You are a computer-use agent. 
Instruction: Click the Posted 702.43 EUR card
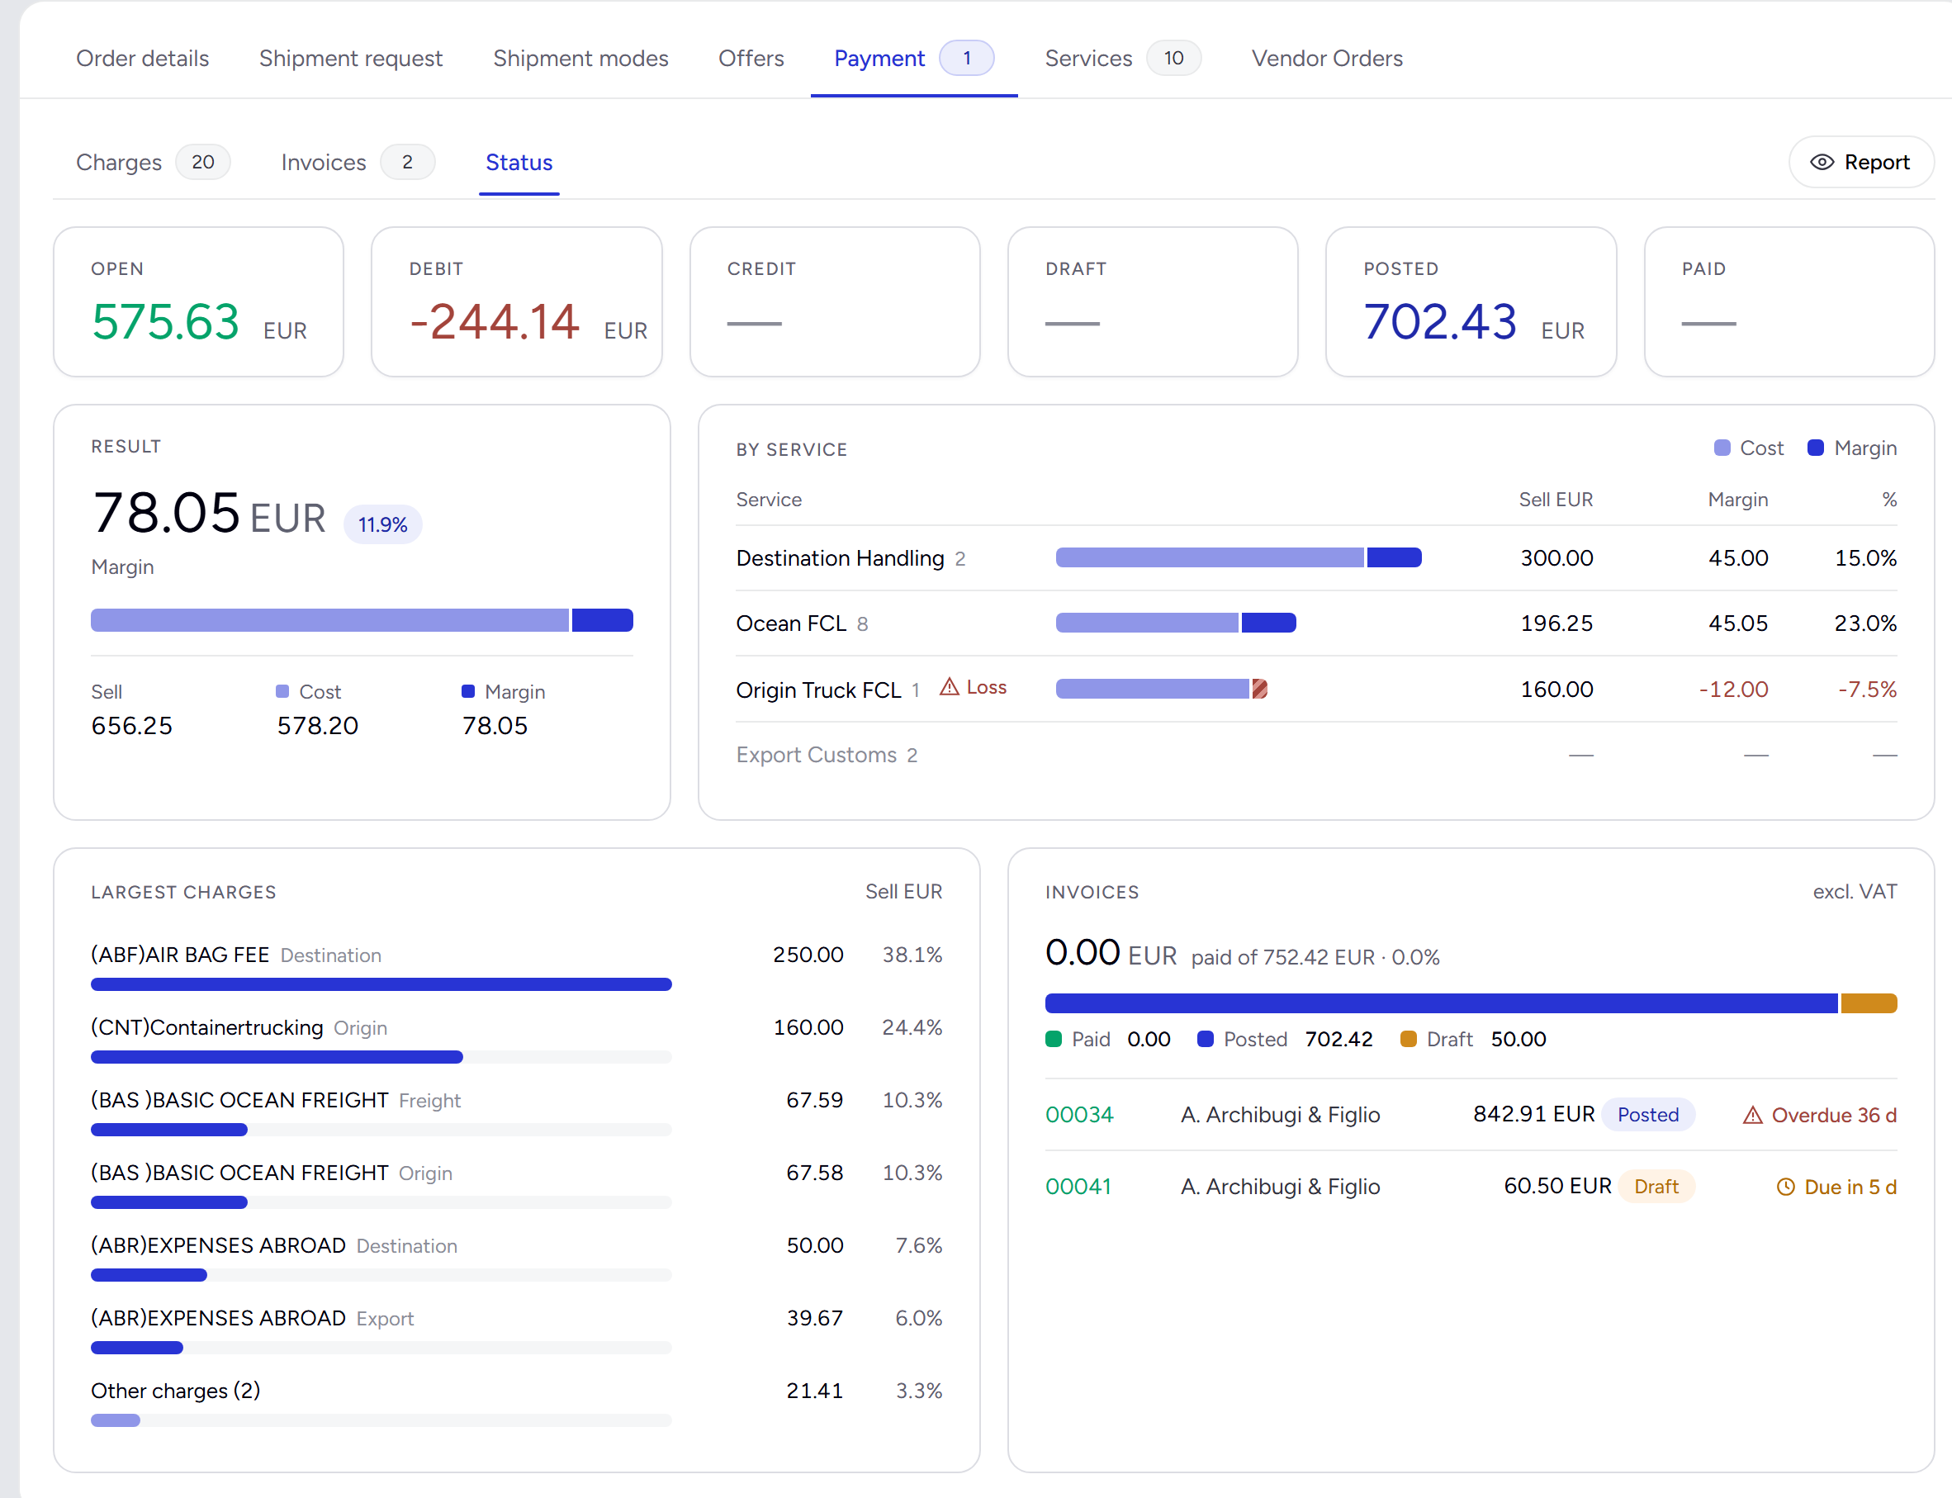[x=1471, y=301]
